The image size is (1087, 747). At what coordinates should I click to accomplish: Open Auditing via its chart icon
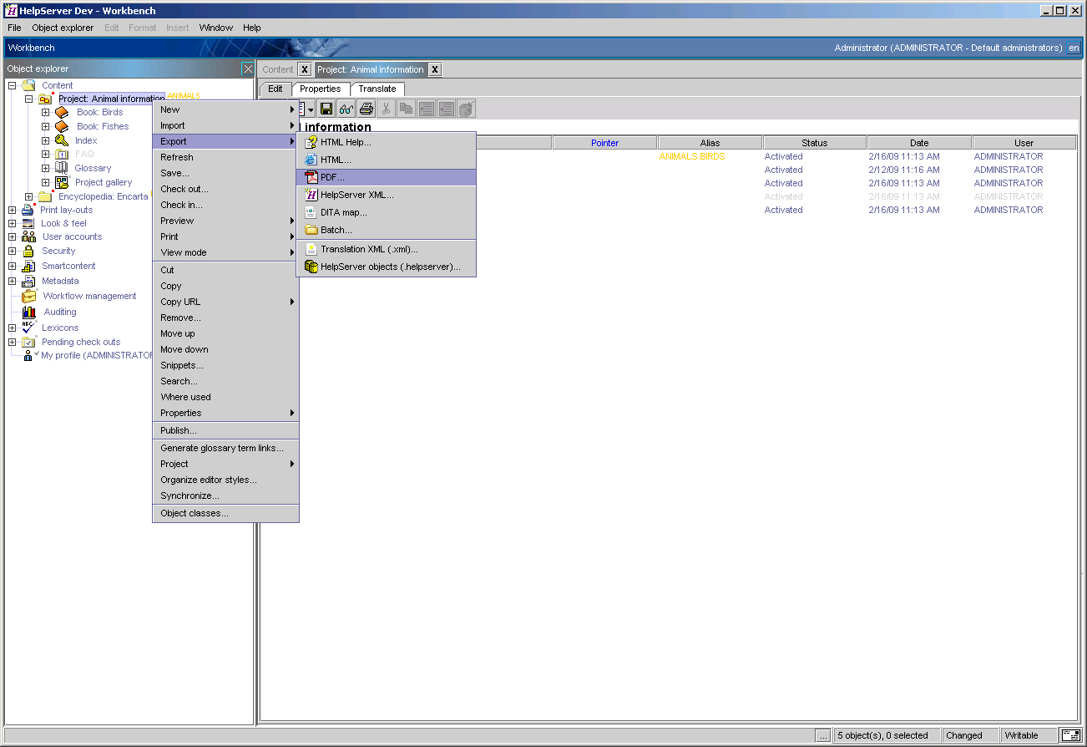(28, 311)
